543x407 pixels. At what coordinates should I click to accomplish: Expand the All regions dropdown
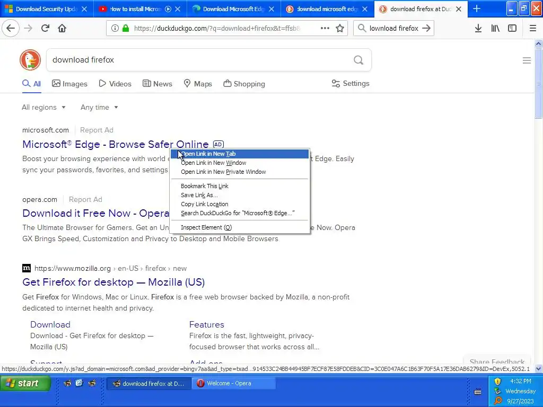[x=43, y=107]
